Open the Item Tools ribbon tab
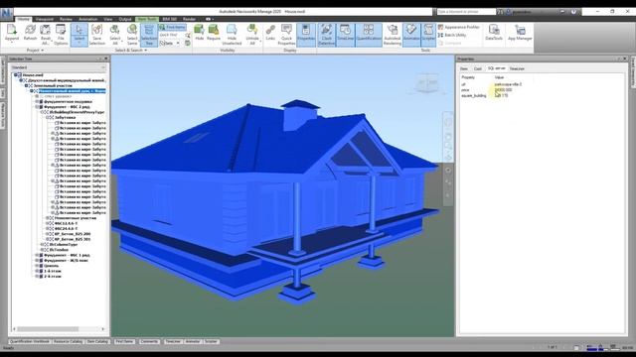Viewport: 636px width, 357px height. coord(147,19)
